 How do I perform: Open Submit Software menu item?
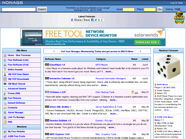16,103
